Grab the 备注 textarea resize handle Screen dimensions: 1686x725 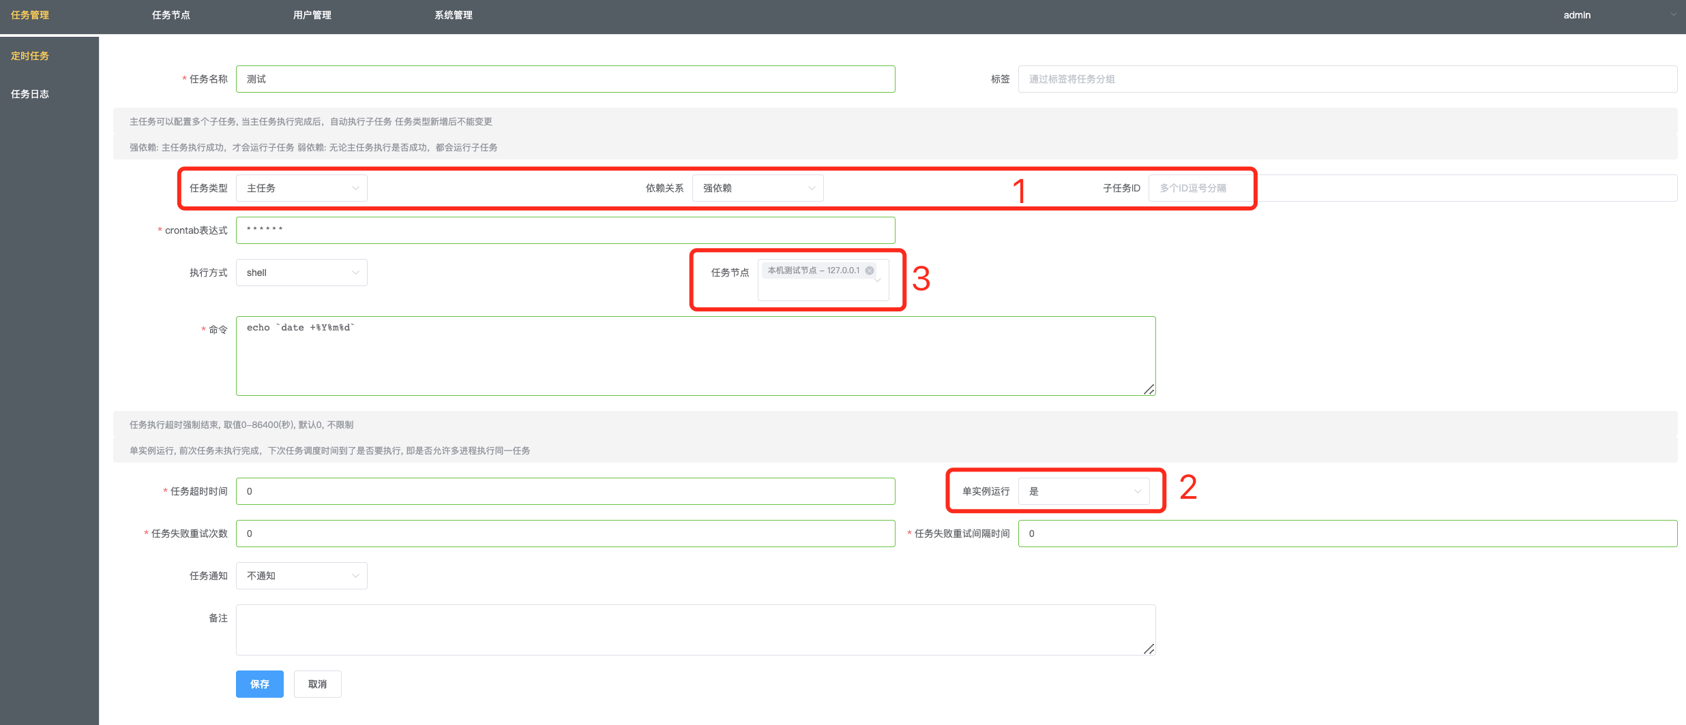[x=1149, y=649]
